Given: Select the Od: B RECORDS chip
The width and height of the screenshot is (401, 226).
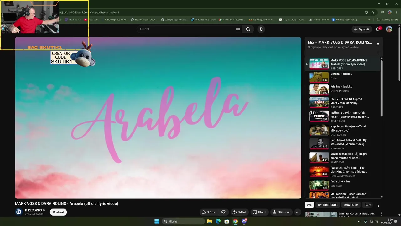Looking at the screenshot, I should pyautogui.click(x=328, y=205).
